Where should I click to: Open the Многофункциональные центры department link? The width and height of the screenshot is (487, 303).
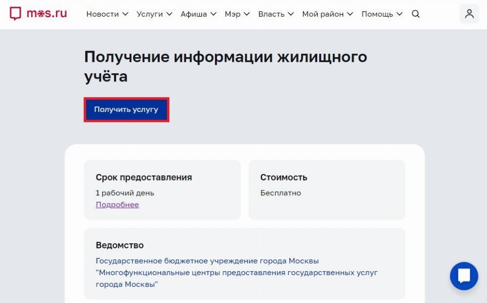coord(237,273)
